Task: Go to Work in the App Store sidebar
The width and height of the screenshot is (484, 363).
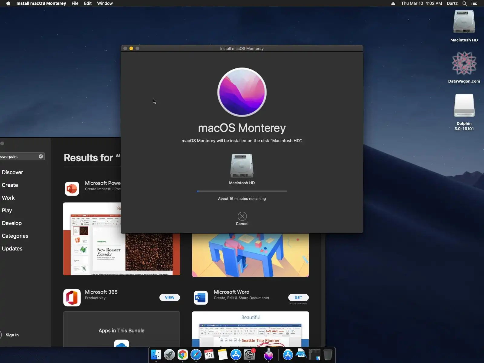Action: 8,198
